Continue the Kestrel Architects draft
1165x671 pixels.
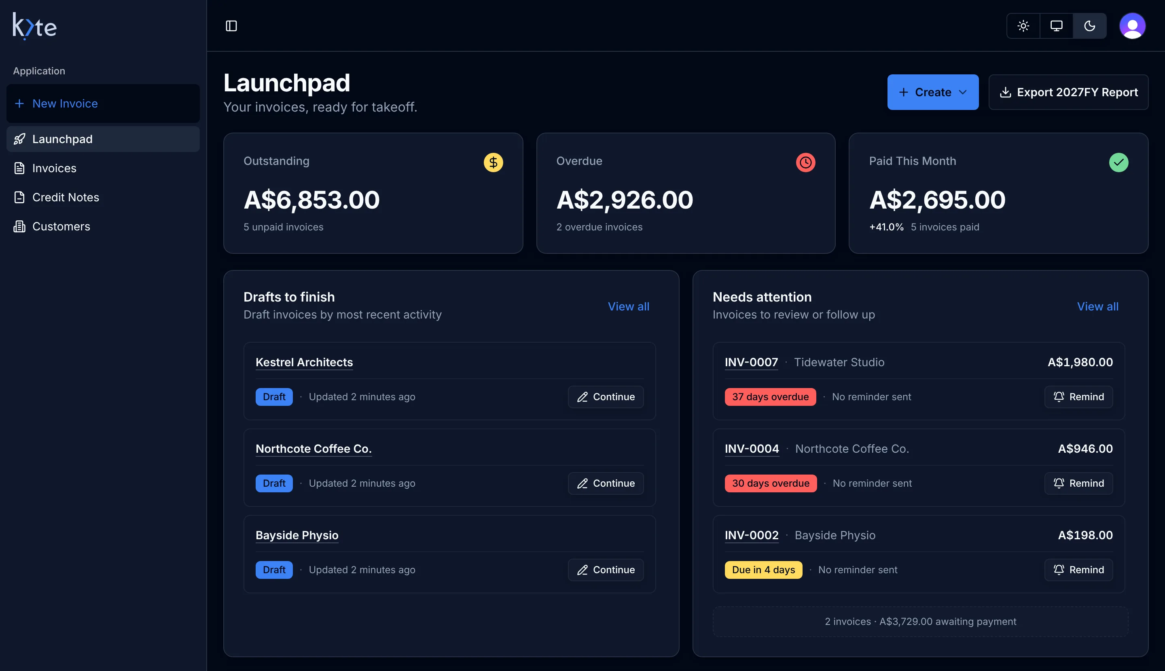coord(606,397)
